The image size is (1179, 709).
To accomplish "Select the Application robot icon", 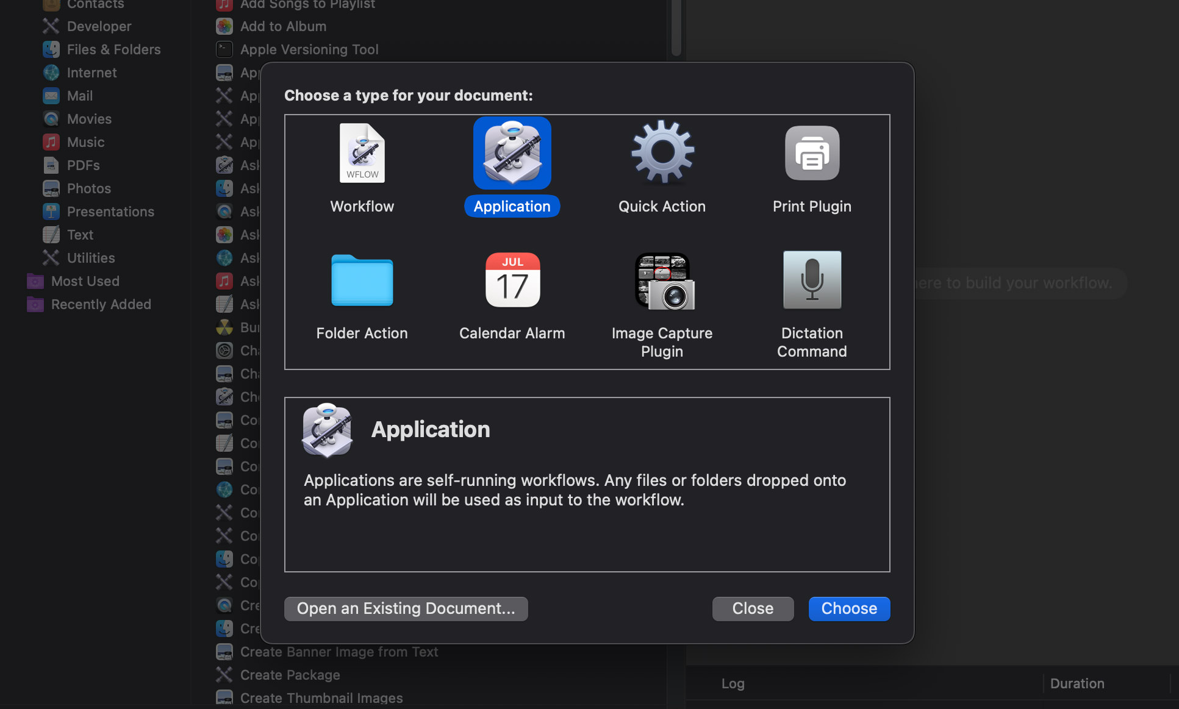I will (512, 153).
